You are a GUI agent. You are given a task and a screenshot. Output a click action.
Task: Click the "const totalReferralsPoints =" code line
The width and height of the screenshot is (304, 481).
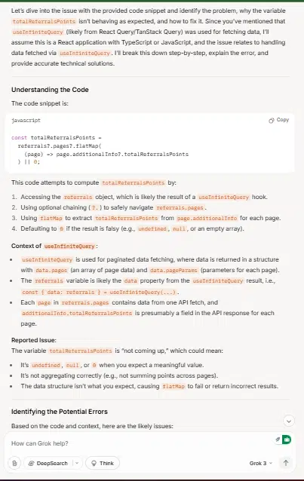coord(57,138)
